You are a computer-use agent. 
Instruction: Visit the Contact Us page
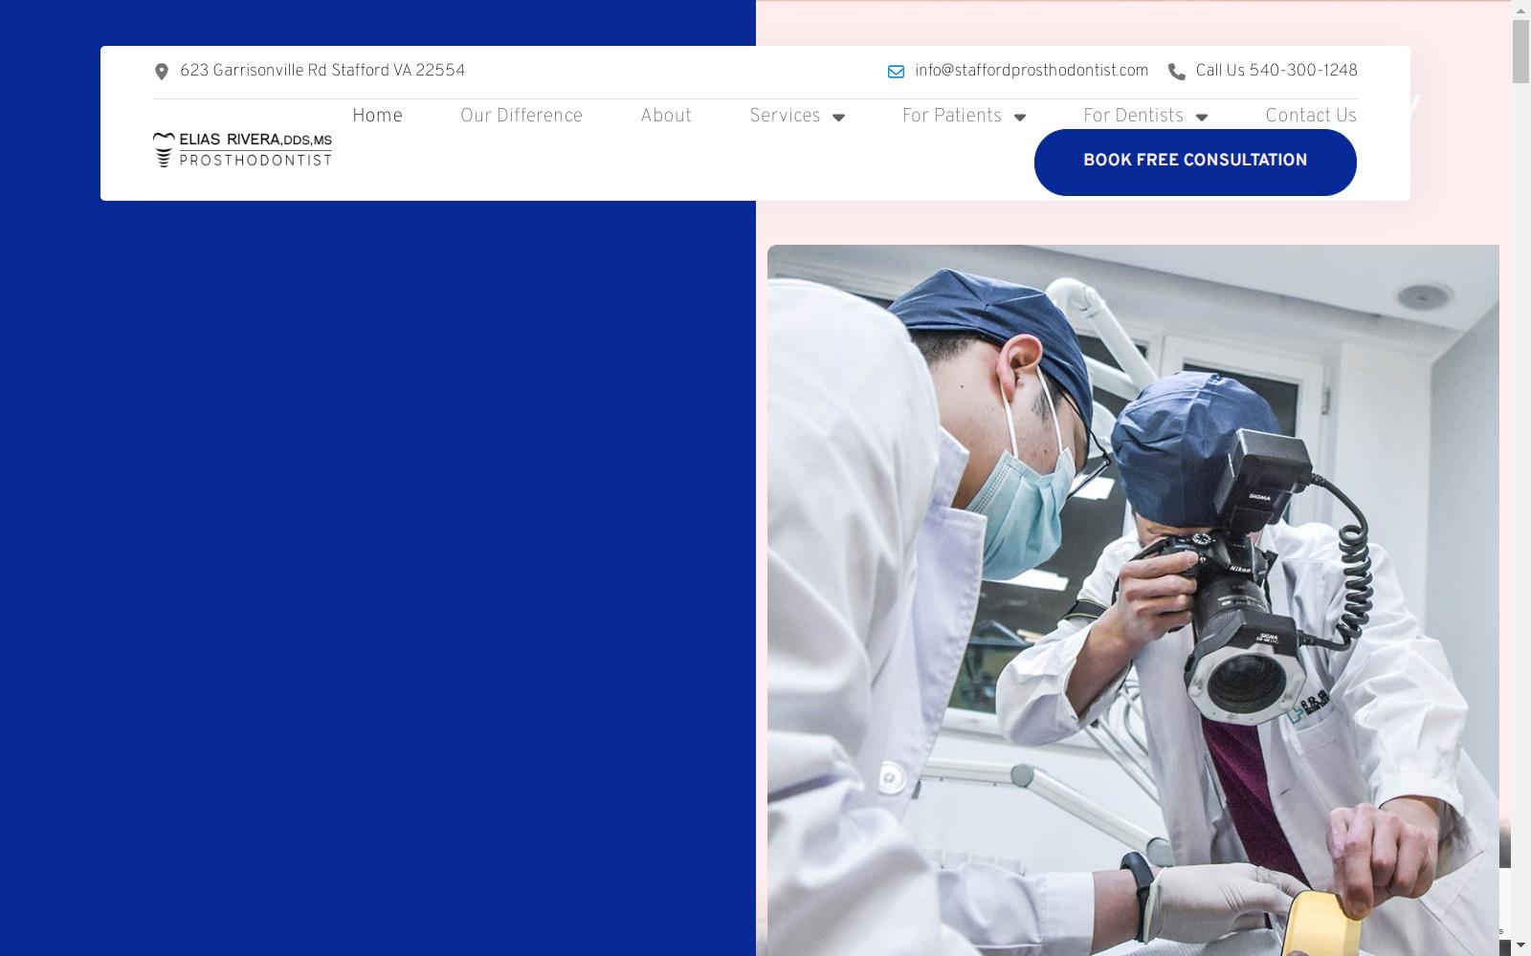click(1311, 116)
